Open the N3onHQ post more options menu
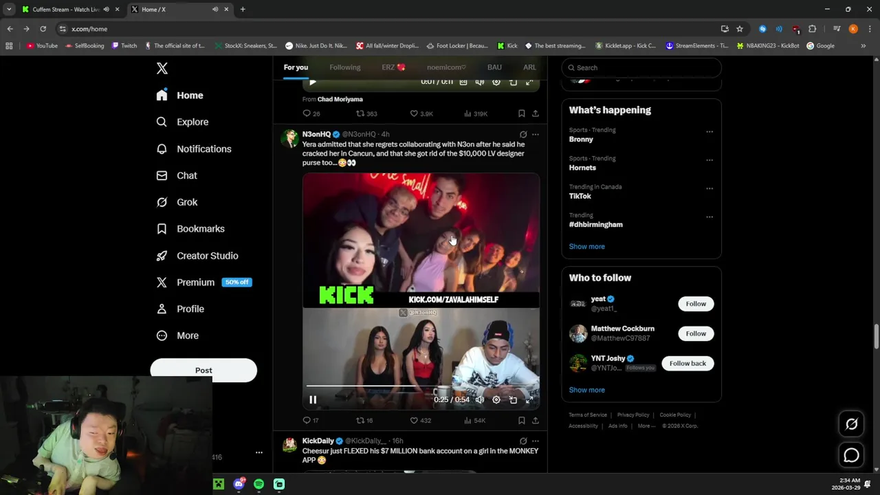Screen dimensions: 880x495 pos(536,135)
